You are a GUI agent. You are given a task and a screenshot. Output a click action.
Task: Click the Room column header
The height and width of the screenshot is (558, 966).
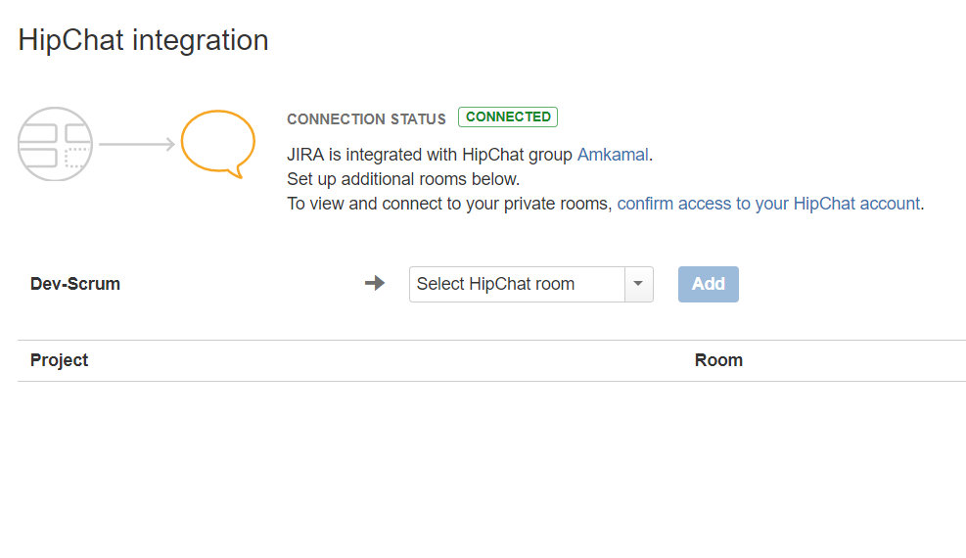coord(718,360)
